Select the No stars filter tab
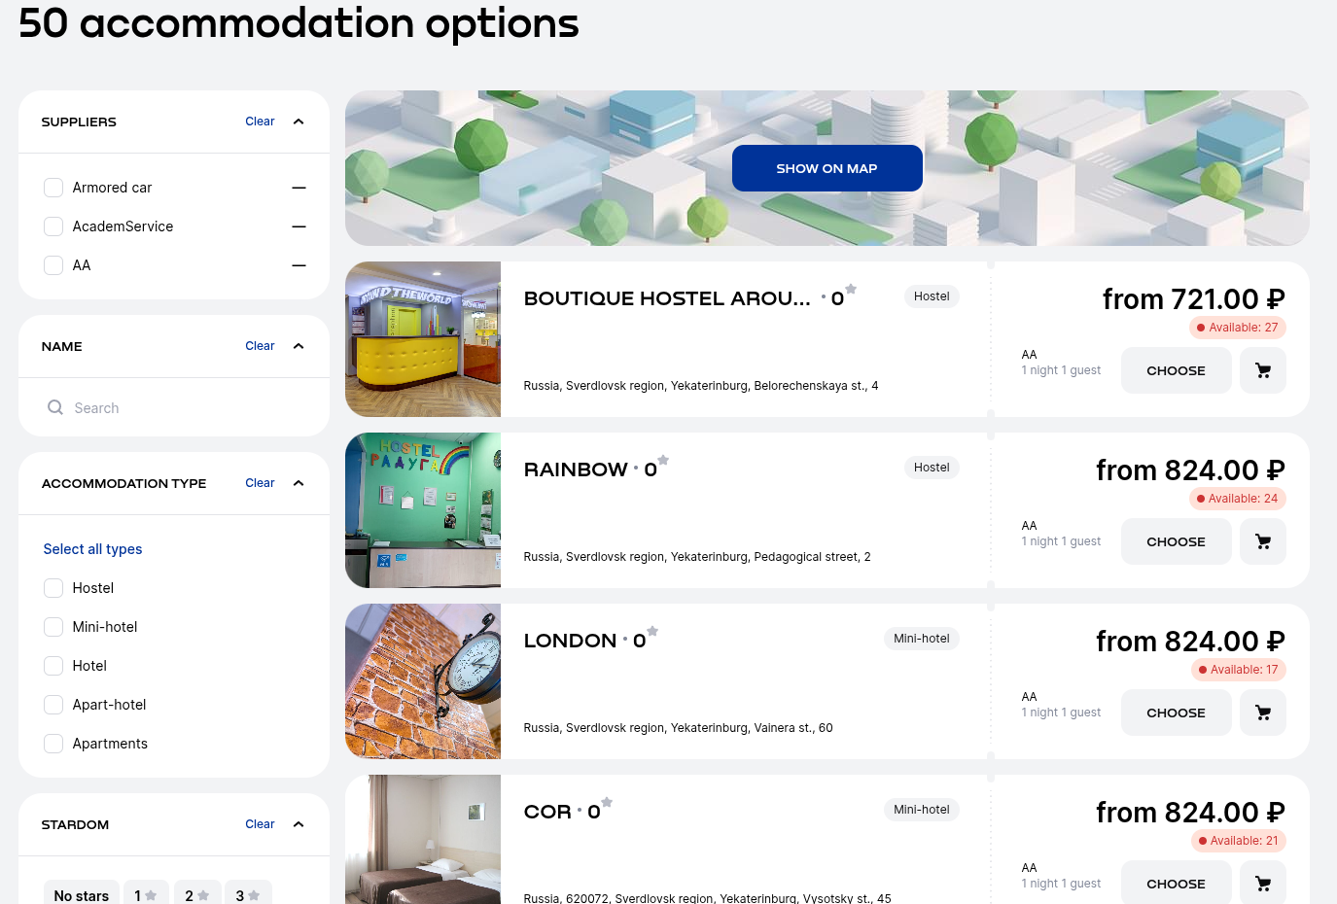This screenshot has width=1337, height=904. click(x=82, y=894)
